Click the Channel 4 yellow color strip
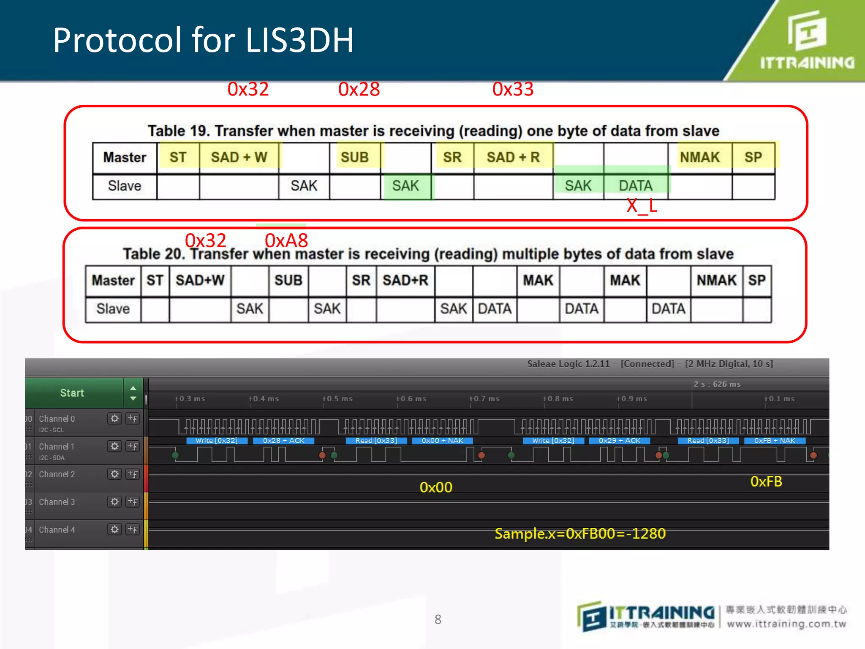 146,534
